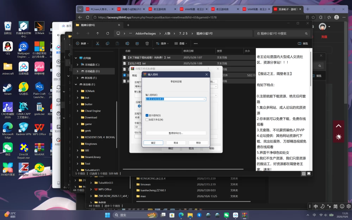352x220 pixels.
Task: Open the WPS Office desktop icon
Action: click(39, 129)
